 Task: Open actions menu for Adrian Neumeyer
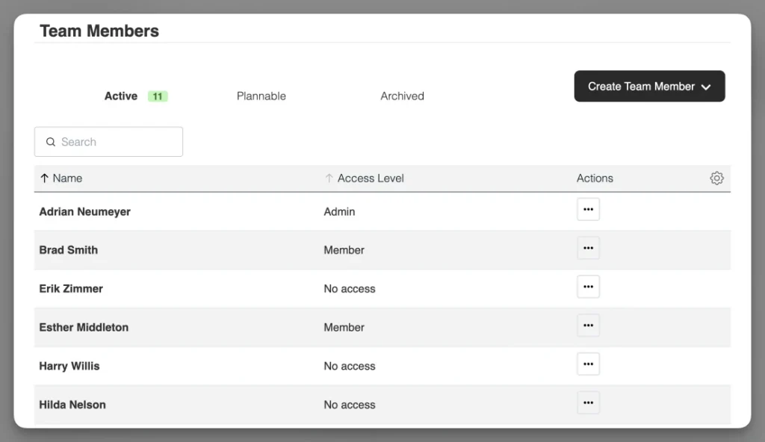point(588,210)
